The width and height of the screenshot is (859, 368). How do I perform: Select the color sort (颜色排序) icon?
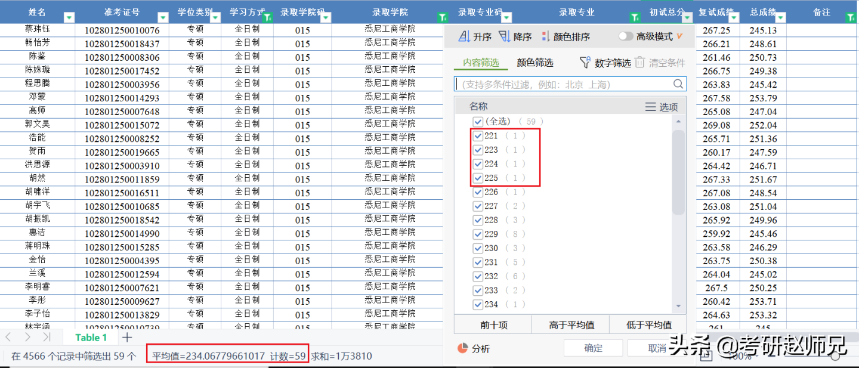pyautogui.click(x=545, y=36)
